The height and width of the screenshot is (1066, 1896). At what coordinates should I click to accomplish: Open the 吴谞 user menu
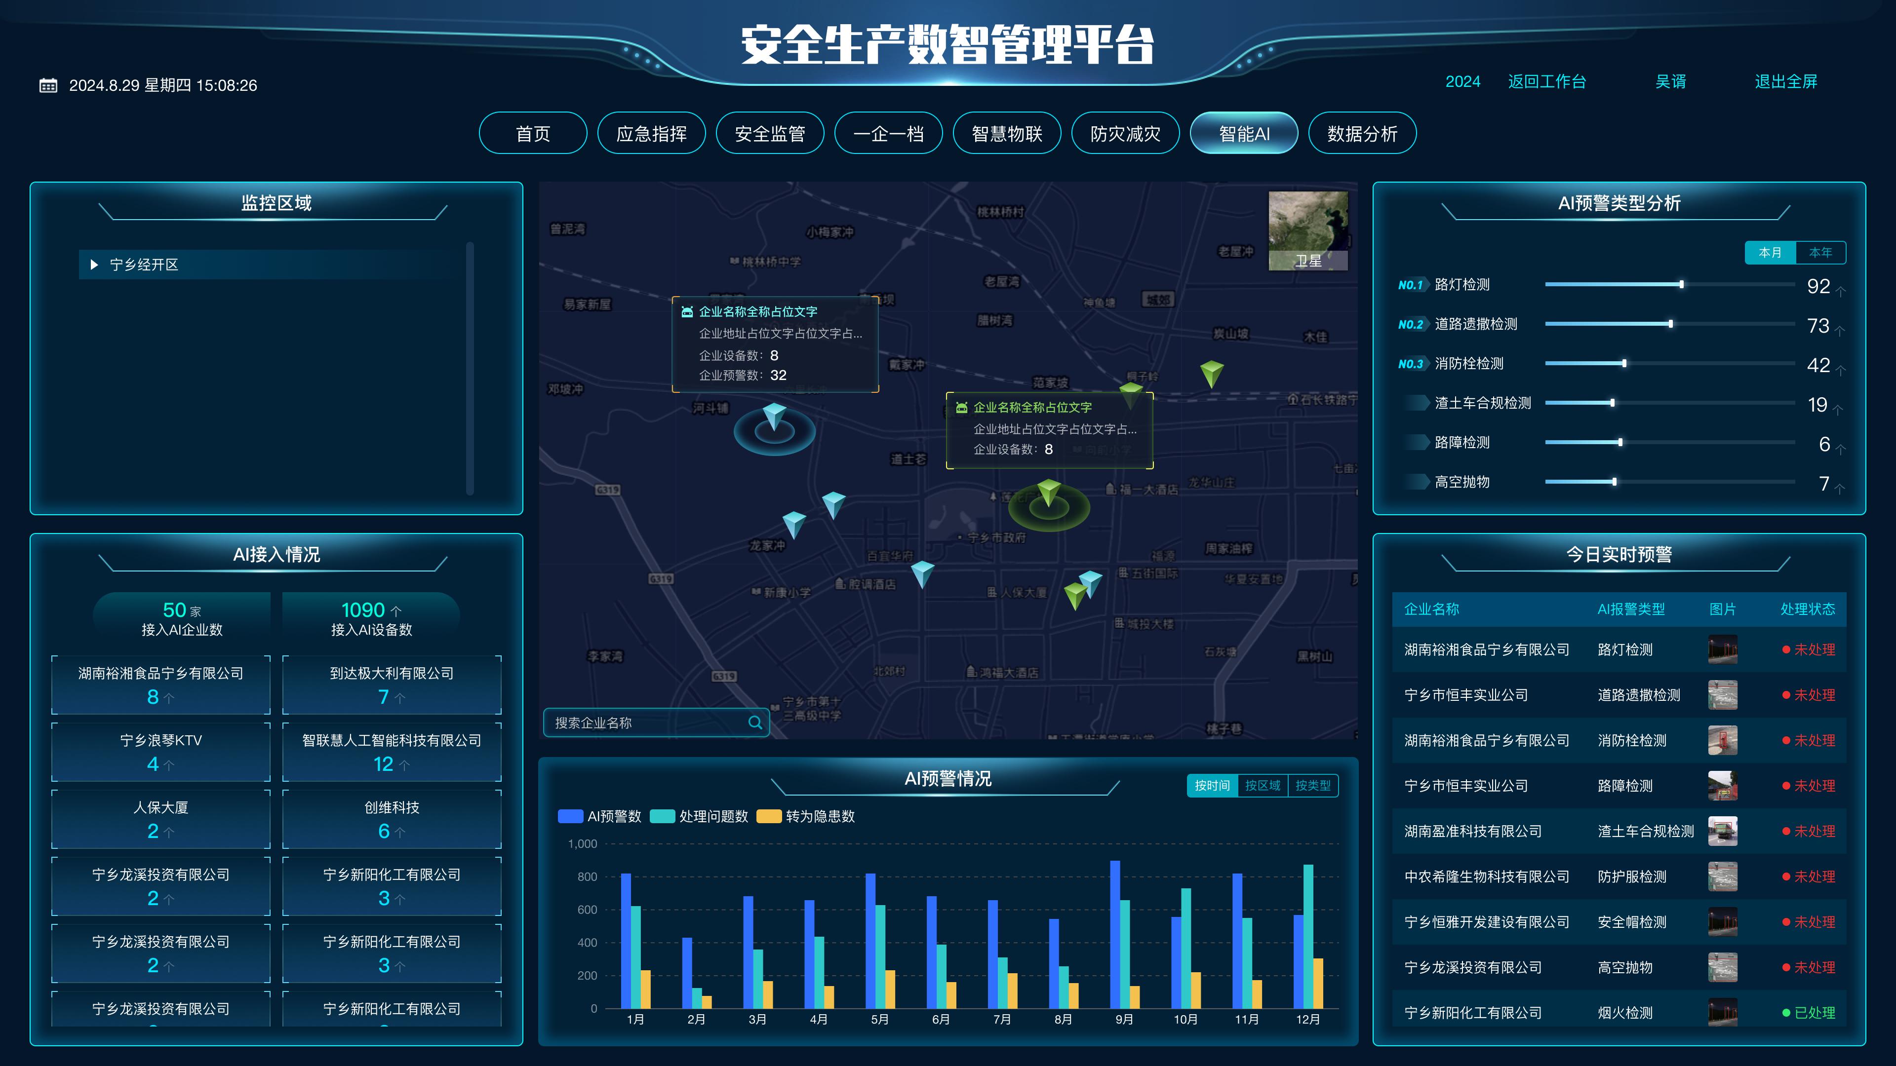1670,81
